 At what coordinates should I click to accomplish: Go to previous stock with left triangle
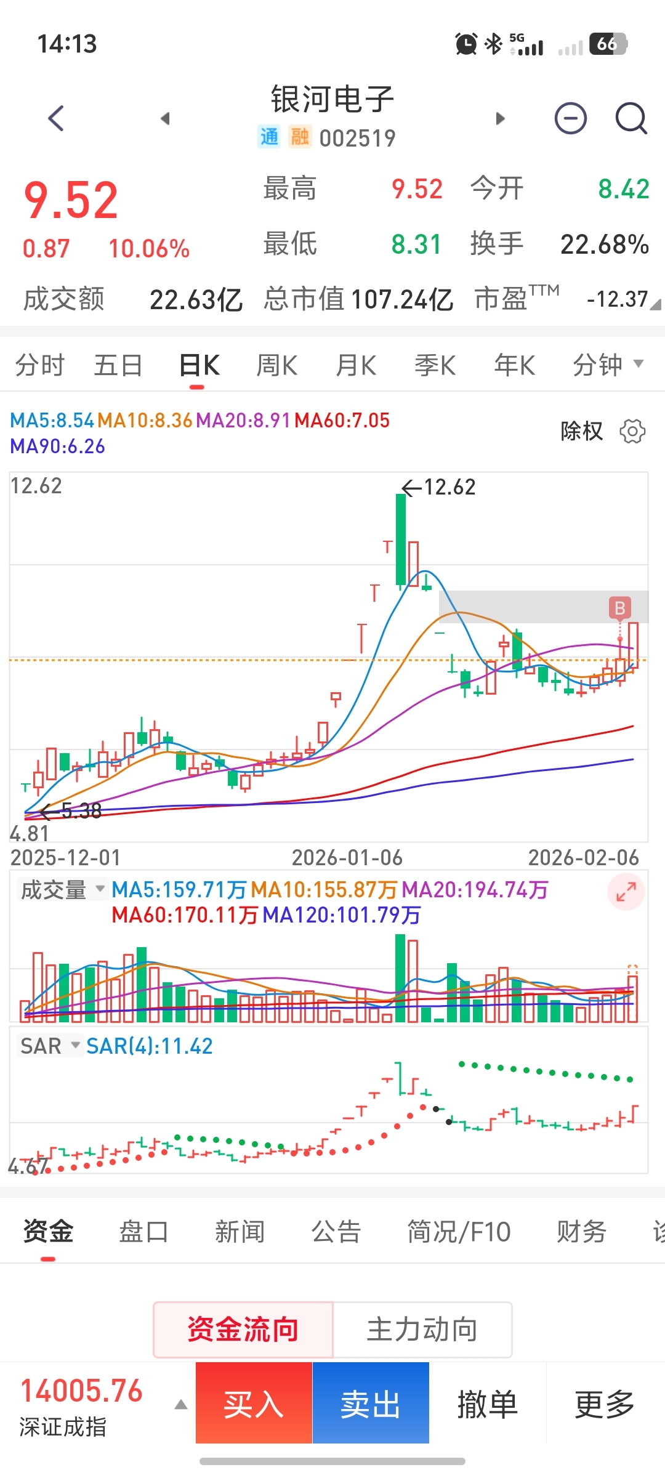coord(165,118)
